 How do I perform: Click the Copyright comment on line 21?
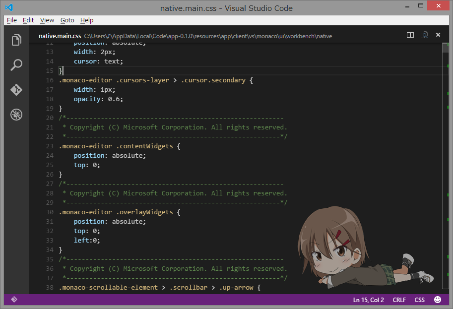175,127
